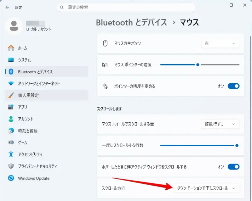Click the アカウント person icon
This screenshot has height=201, width=252.
(11, 119)
